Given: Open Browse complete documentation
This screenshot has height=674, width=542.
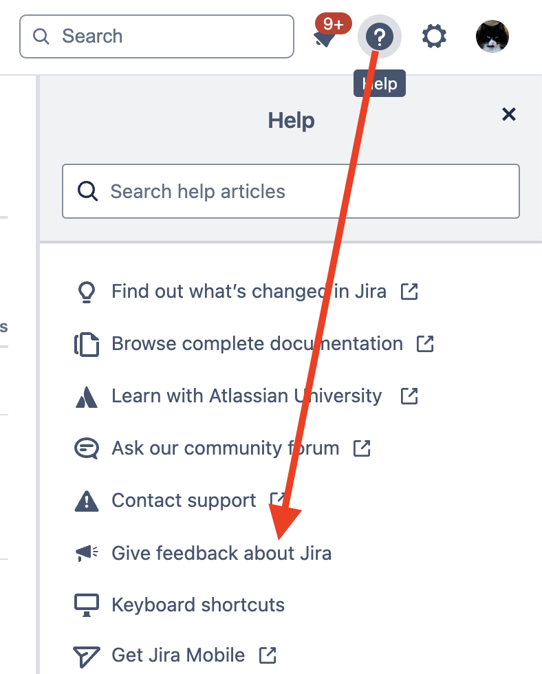Looking at the screenshot, I should [257, 343].
